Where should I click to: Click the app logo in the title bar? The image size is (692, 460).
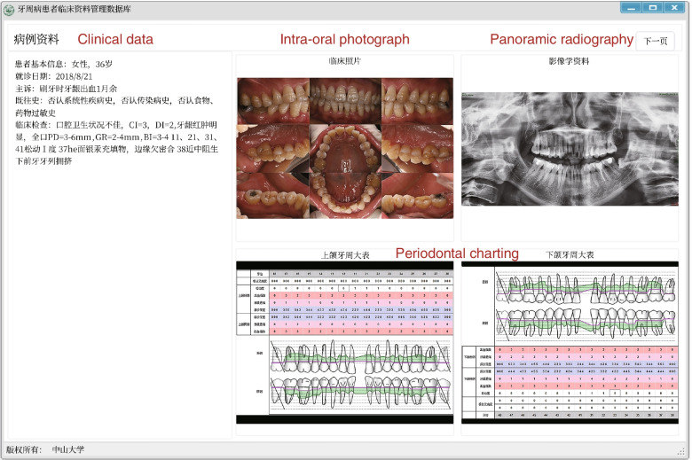coord(9,9)
